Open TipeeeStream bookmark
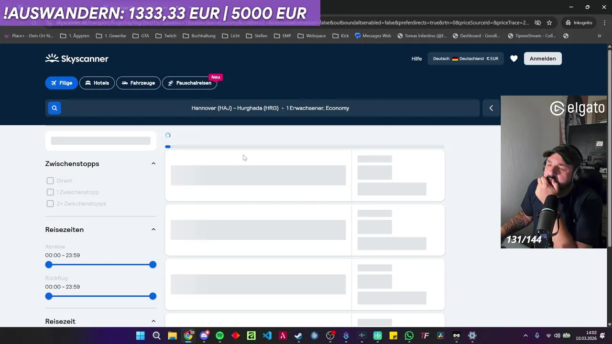 [x=532, y=36]
